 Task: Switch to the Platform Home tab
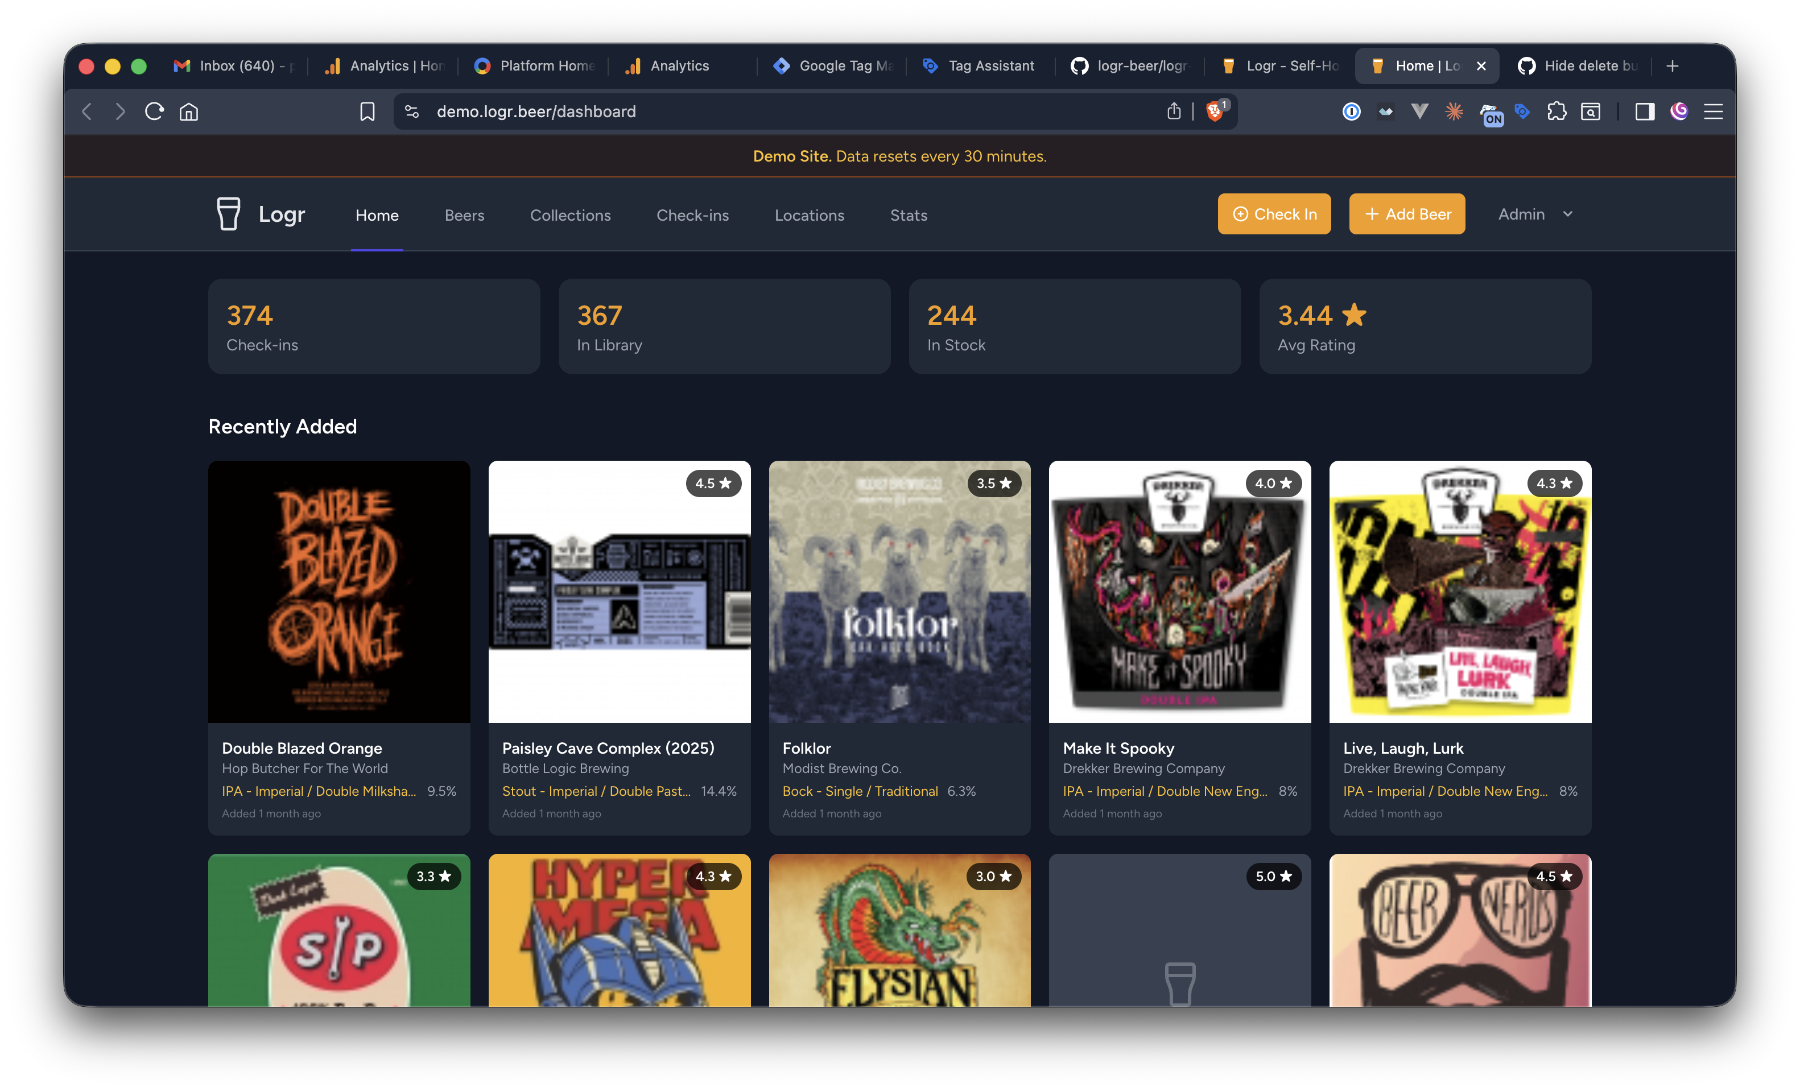(x=535, y=66)
